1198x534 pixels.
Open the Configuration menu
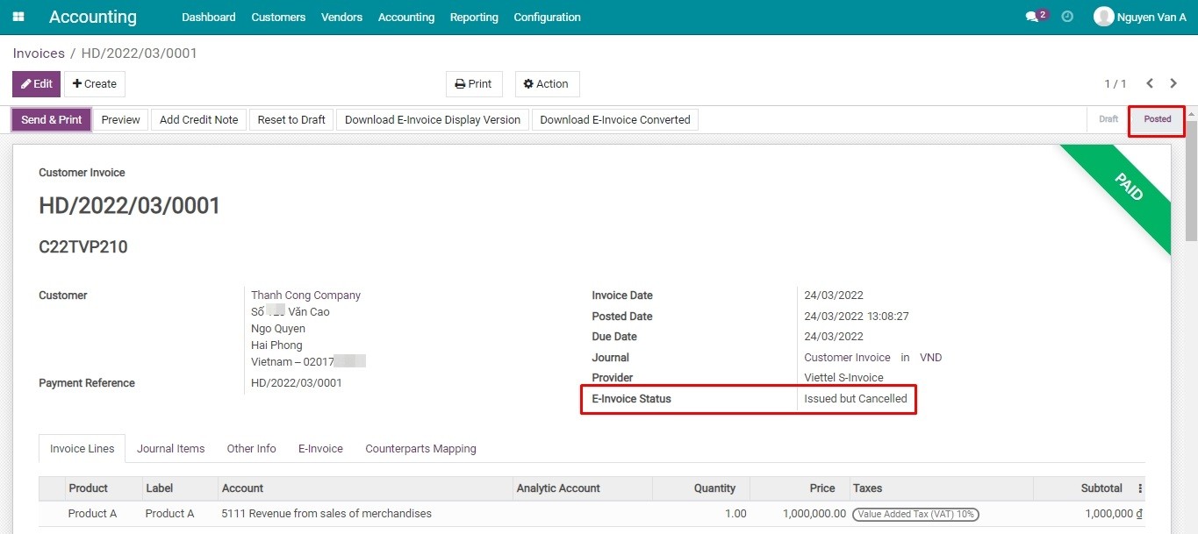(x=547, y=17)
